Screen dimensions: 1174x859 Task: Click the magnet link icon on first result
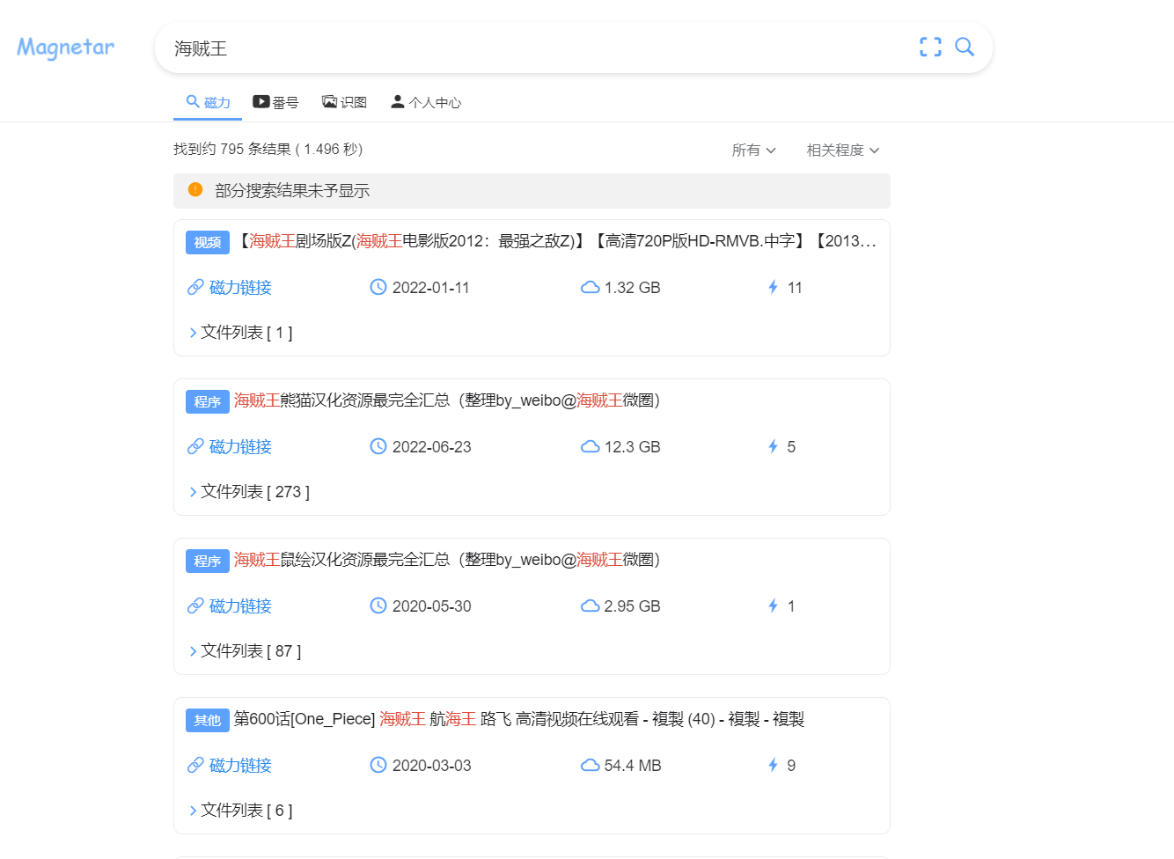[194, 287]
